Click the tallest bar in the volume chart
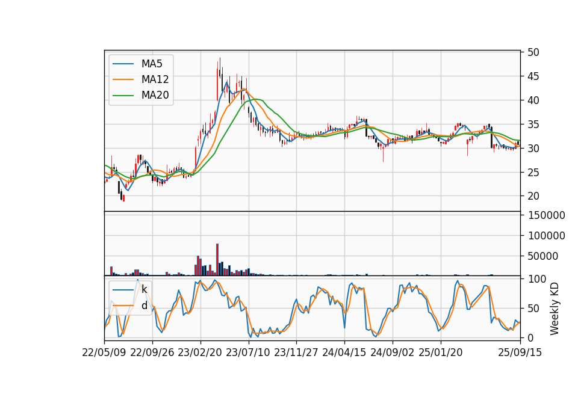 [x=217, y=260]
